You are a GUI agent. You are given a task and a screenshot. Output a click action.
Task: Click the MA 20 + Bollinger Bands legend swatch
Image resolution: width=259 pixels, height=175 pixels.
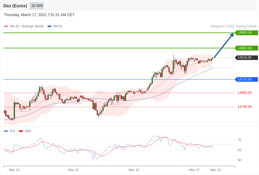coord(6,26)
